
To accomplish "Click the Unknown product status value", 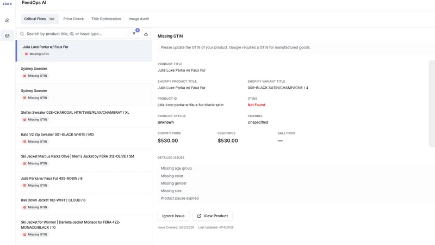I will point(166,122).
